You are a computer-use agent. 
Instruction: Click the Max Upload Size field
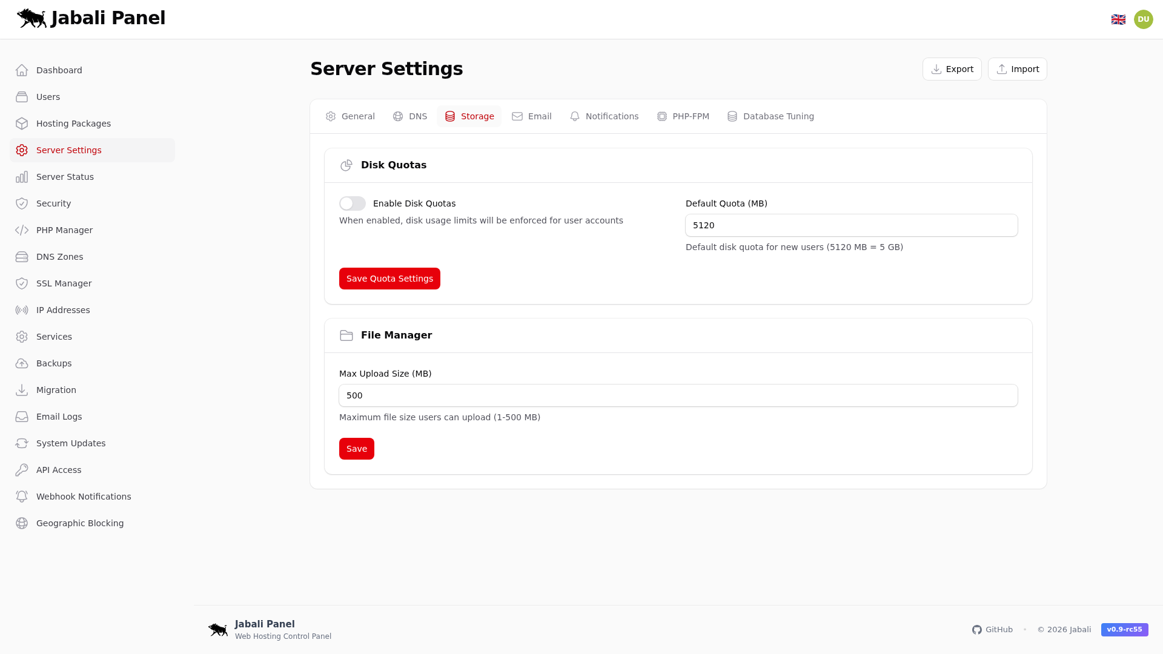pyautogui.click(x=678, y=395)
